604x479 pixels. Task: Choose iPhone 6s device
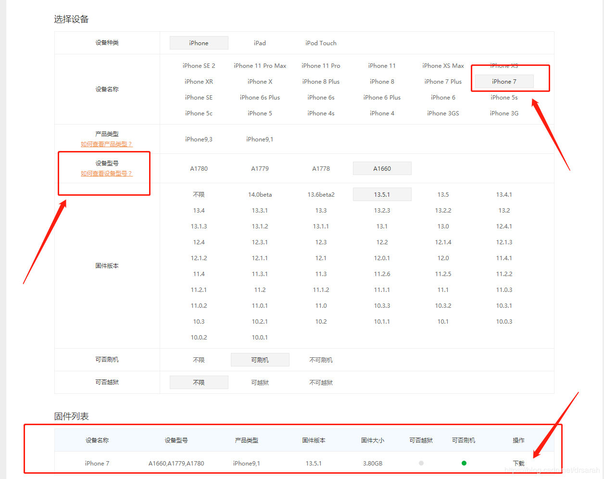pyautogui.click(x=321, y=98)
